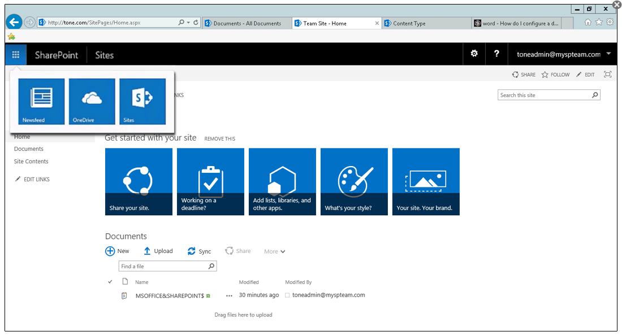622x336 pixels.
Task: Expand the More dropdown in Documents
Action: point(274,252)
